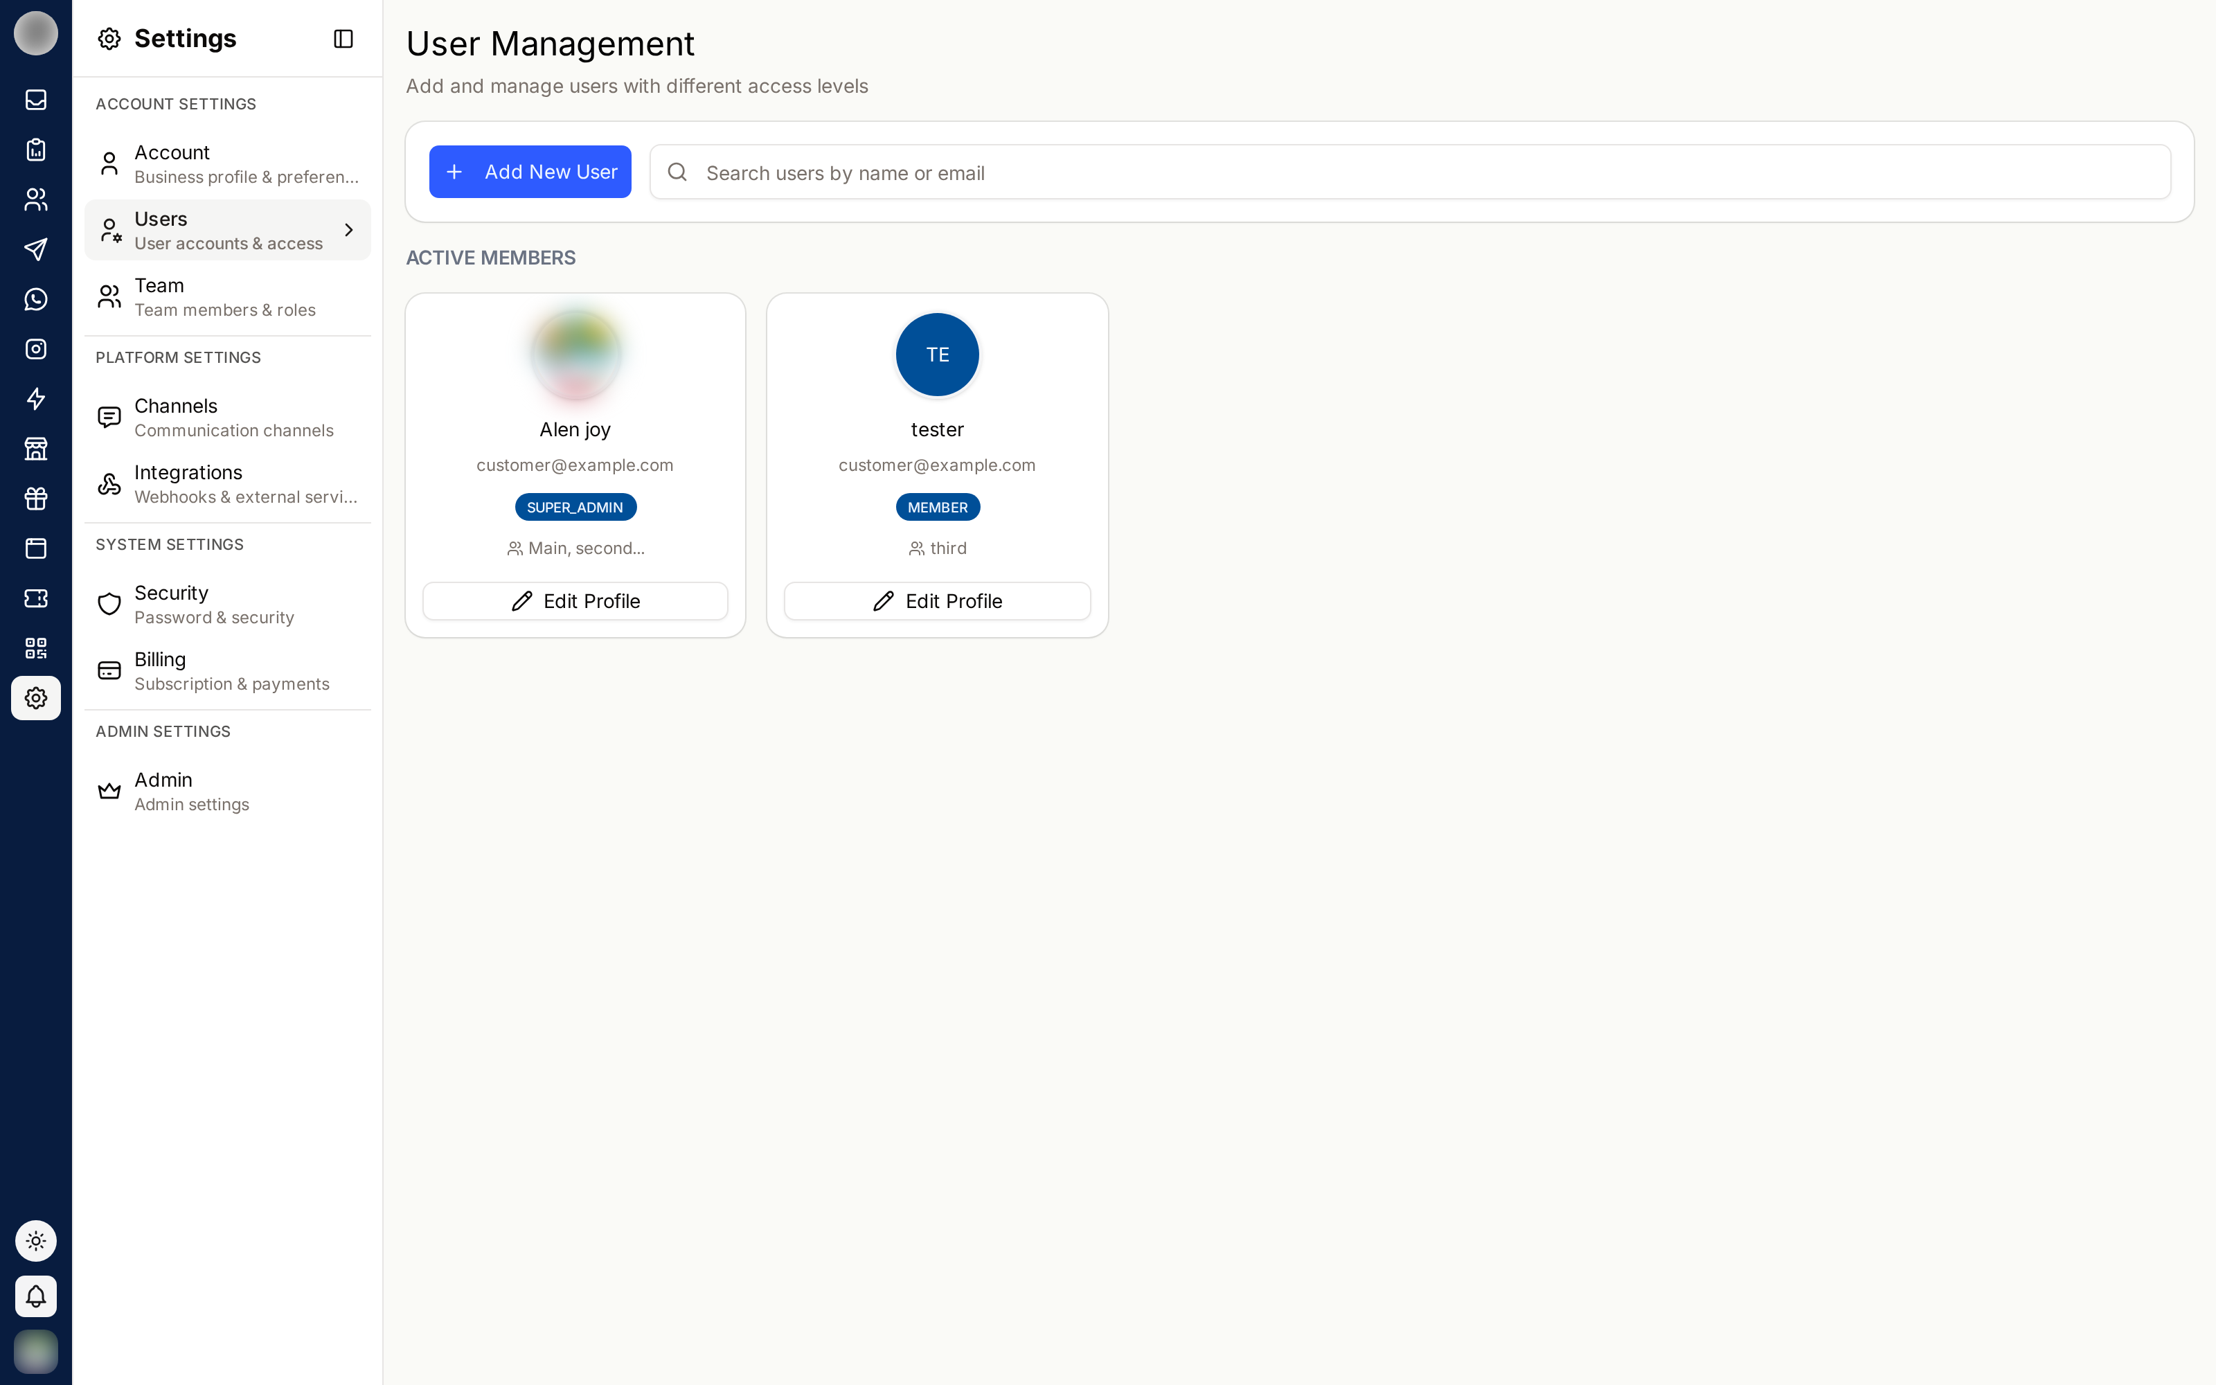The width and height of the screenshot is (2216, 1385).
Task: Open the calendar window icon in rail
Action: point(36,548)
